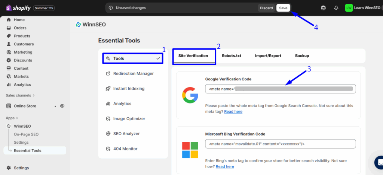Open Marketing via target icon
Screen dimensions: 383x175
(9, 52)
